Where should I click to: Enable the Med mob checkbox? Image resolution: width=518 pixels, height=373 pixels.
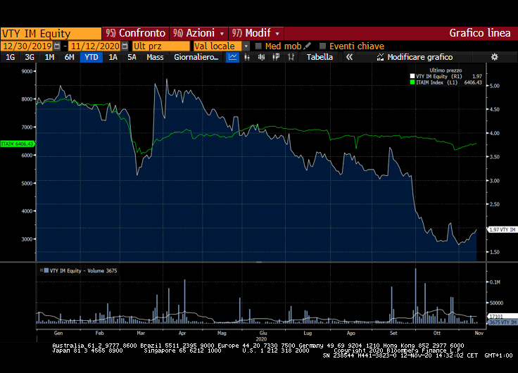click(258, 46)
